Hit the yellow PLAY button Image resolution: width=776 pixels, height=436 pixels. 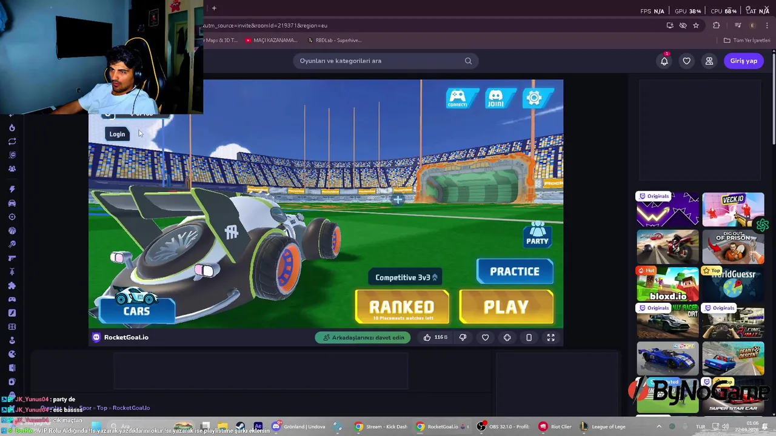click(x=506, y=307)
